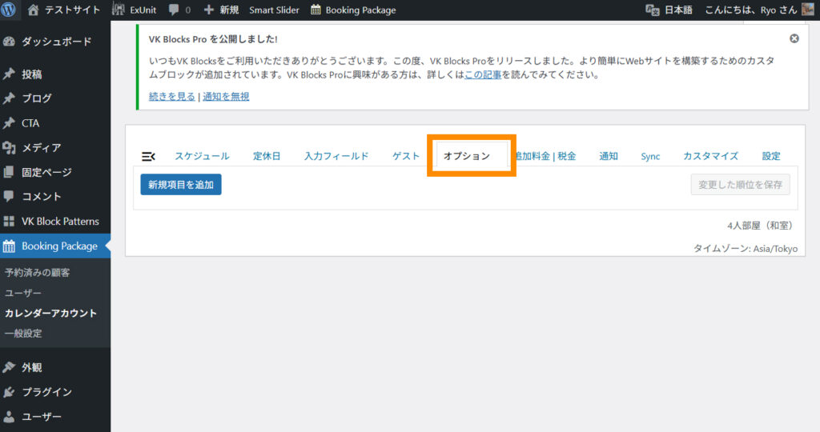This screenshot has width=820, height=432.
Task: Switch to the カスタマイズ tab
Action: (710, 156)
